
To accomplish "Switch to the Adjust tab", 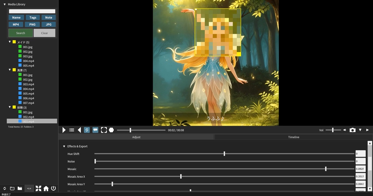I will [136, 137].
